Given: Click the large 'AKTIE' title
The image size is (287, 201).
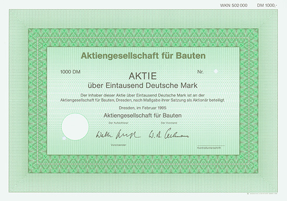Looking at the screenshot, I should click(143, 76).
